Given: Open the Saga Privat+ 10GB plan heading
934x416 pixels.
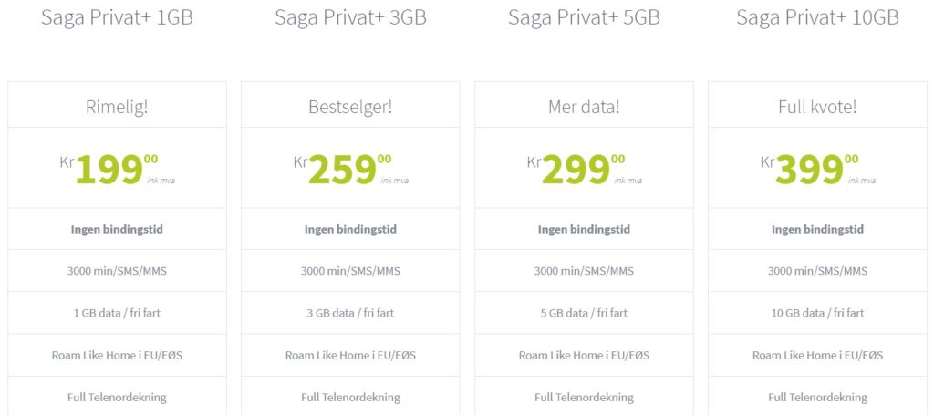Looking at the screenshot, I should coord(817,16).
